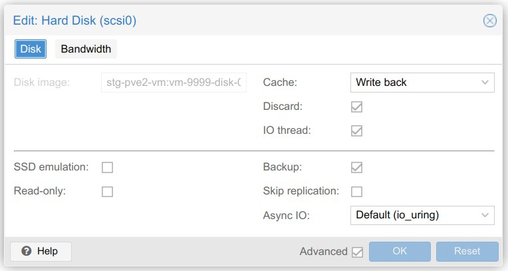Image resolution: width=508 pixels, height=271 pixels.
Task: Toggle the Advanced options checkbox
Action: pyautogui.click(x=357, y=252)
